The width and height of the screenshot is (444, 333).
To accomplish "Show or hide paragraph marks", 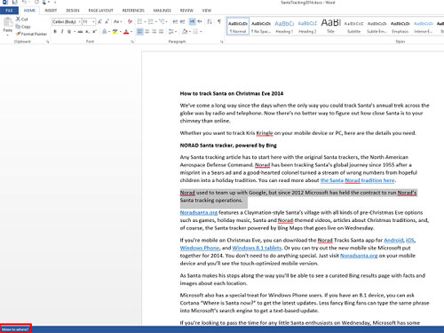I will click(219, 21).
